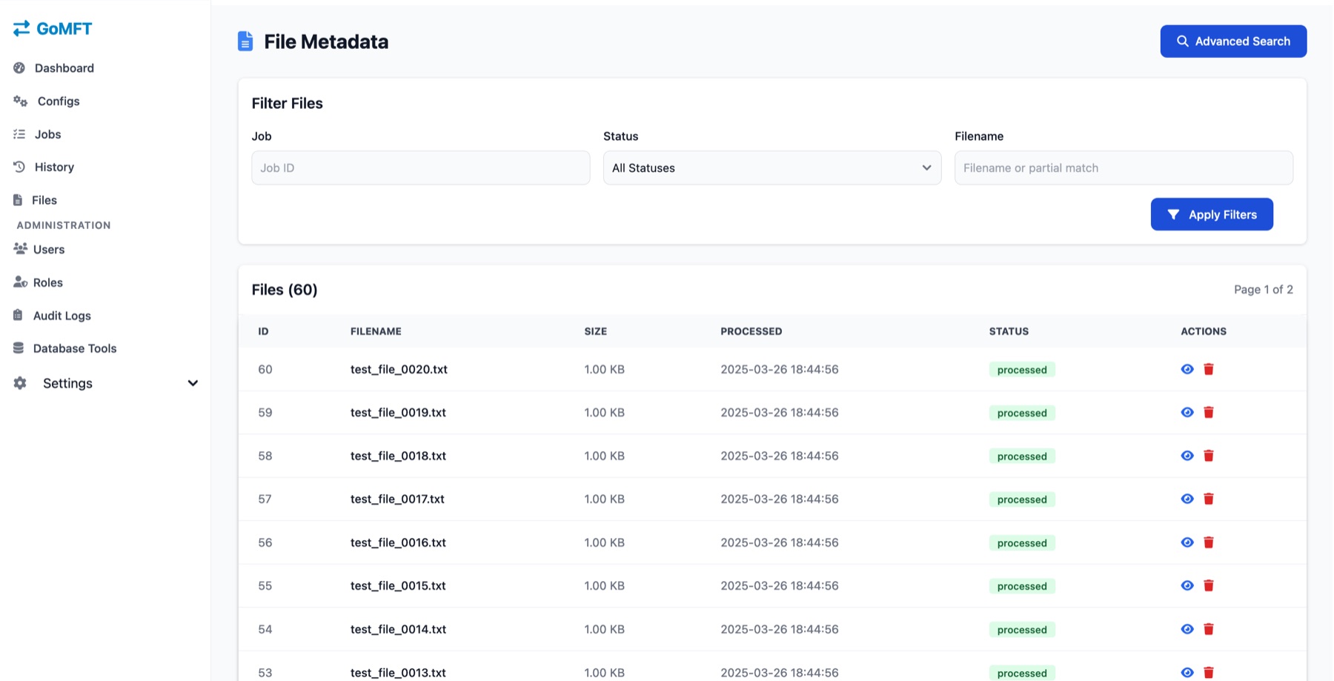Screen dimensions: 1334x681
Task: Click the Settings gear icon
Action: click(20, 383)
